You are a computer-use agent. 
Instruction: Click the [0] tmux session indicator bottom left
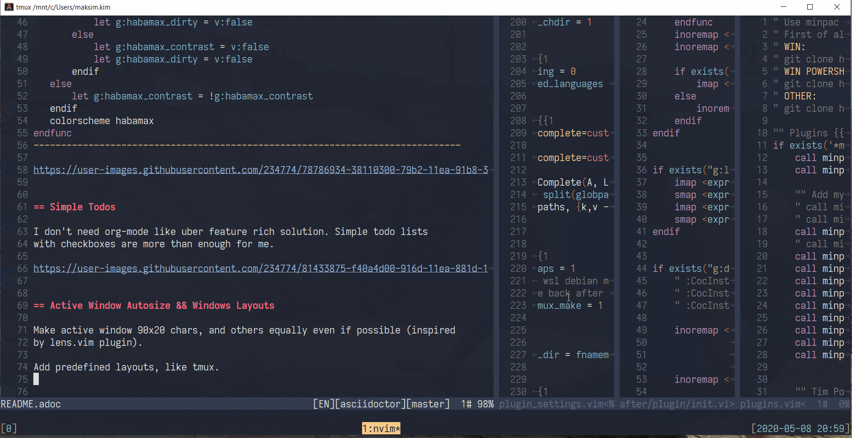[8, 428]
